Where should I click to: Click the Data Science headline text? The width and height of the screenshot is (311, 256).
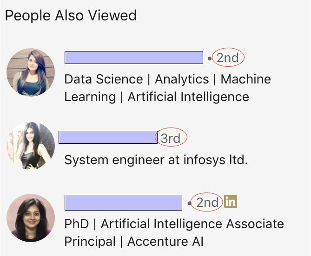(168, 88)
